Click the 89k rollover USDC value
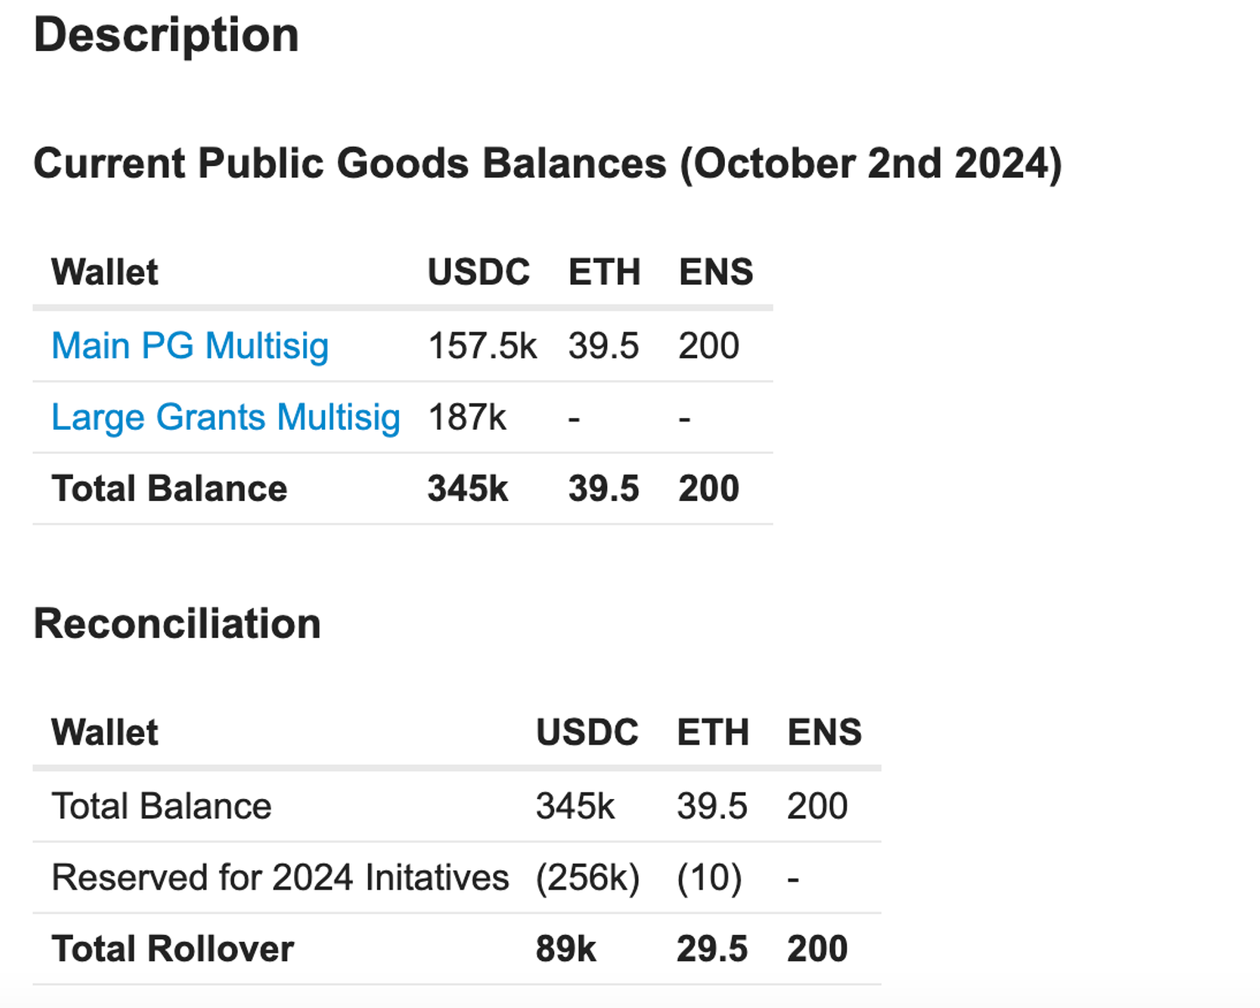Screen dimensions: 1260x1008 pos(565,949)
